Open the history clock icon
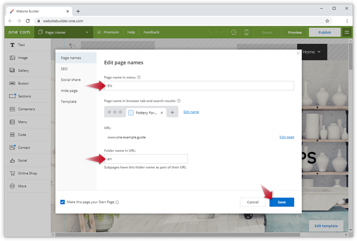This screenshot has height=241, width=357. click(x=234, y=32)
